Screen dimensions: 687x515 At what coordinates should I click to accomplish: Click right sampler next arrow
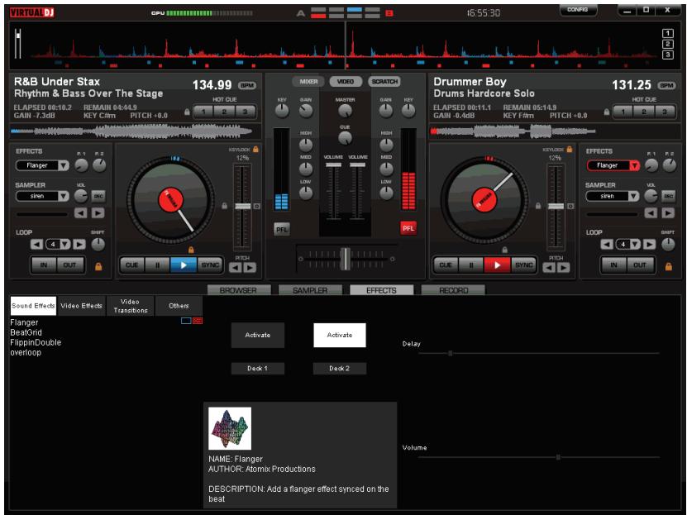[668, 213]
